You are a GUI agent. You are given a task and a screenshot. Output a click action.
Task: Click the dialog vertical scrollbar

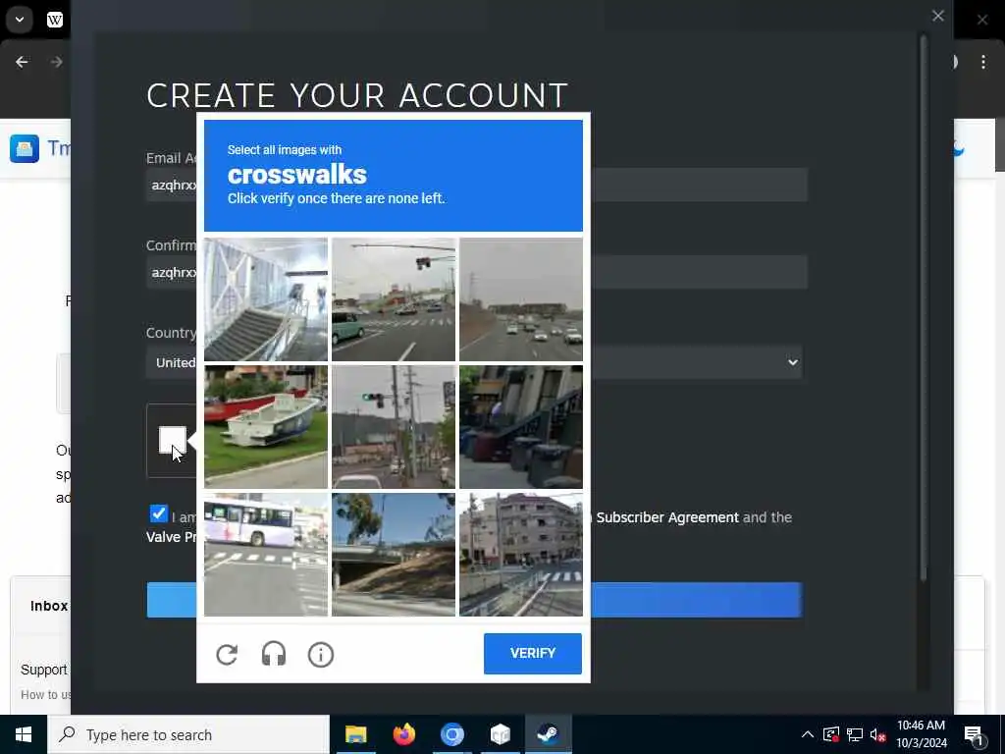(x=924, y=307)
